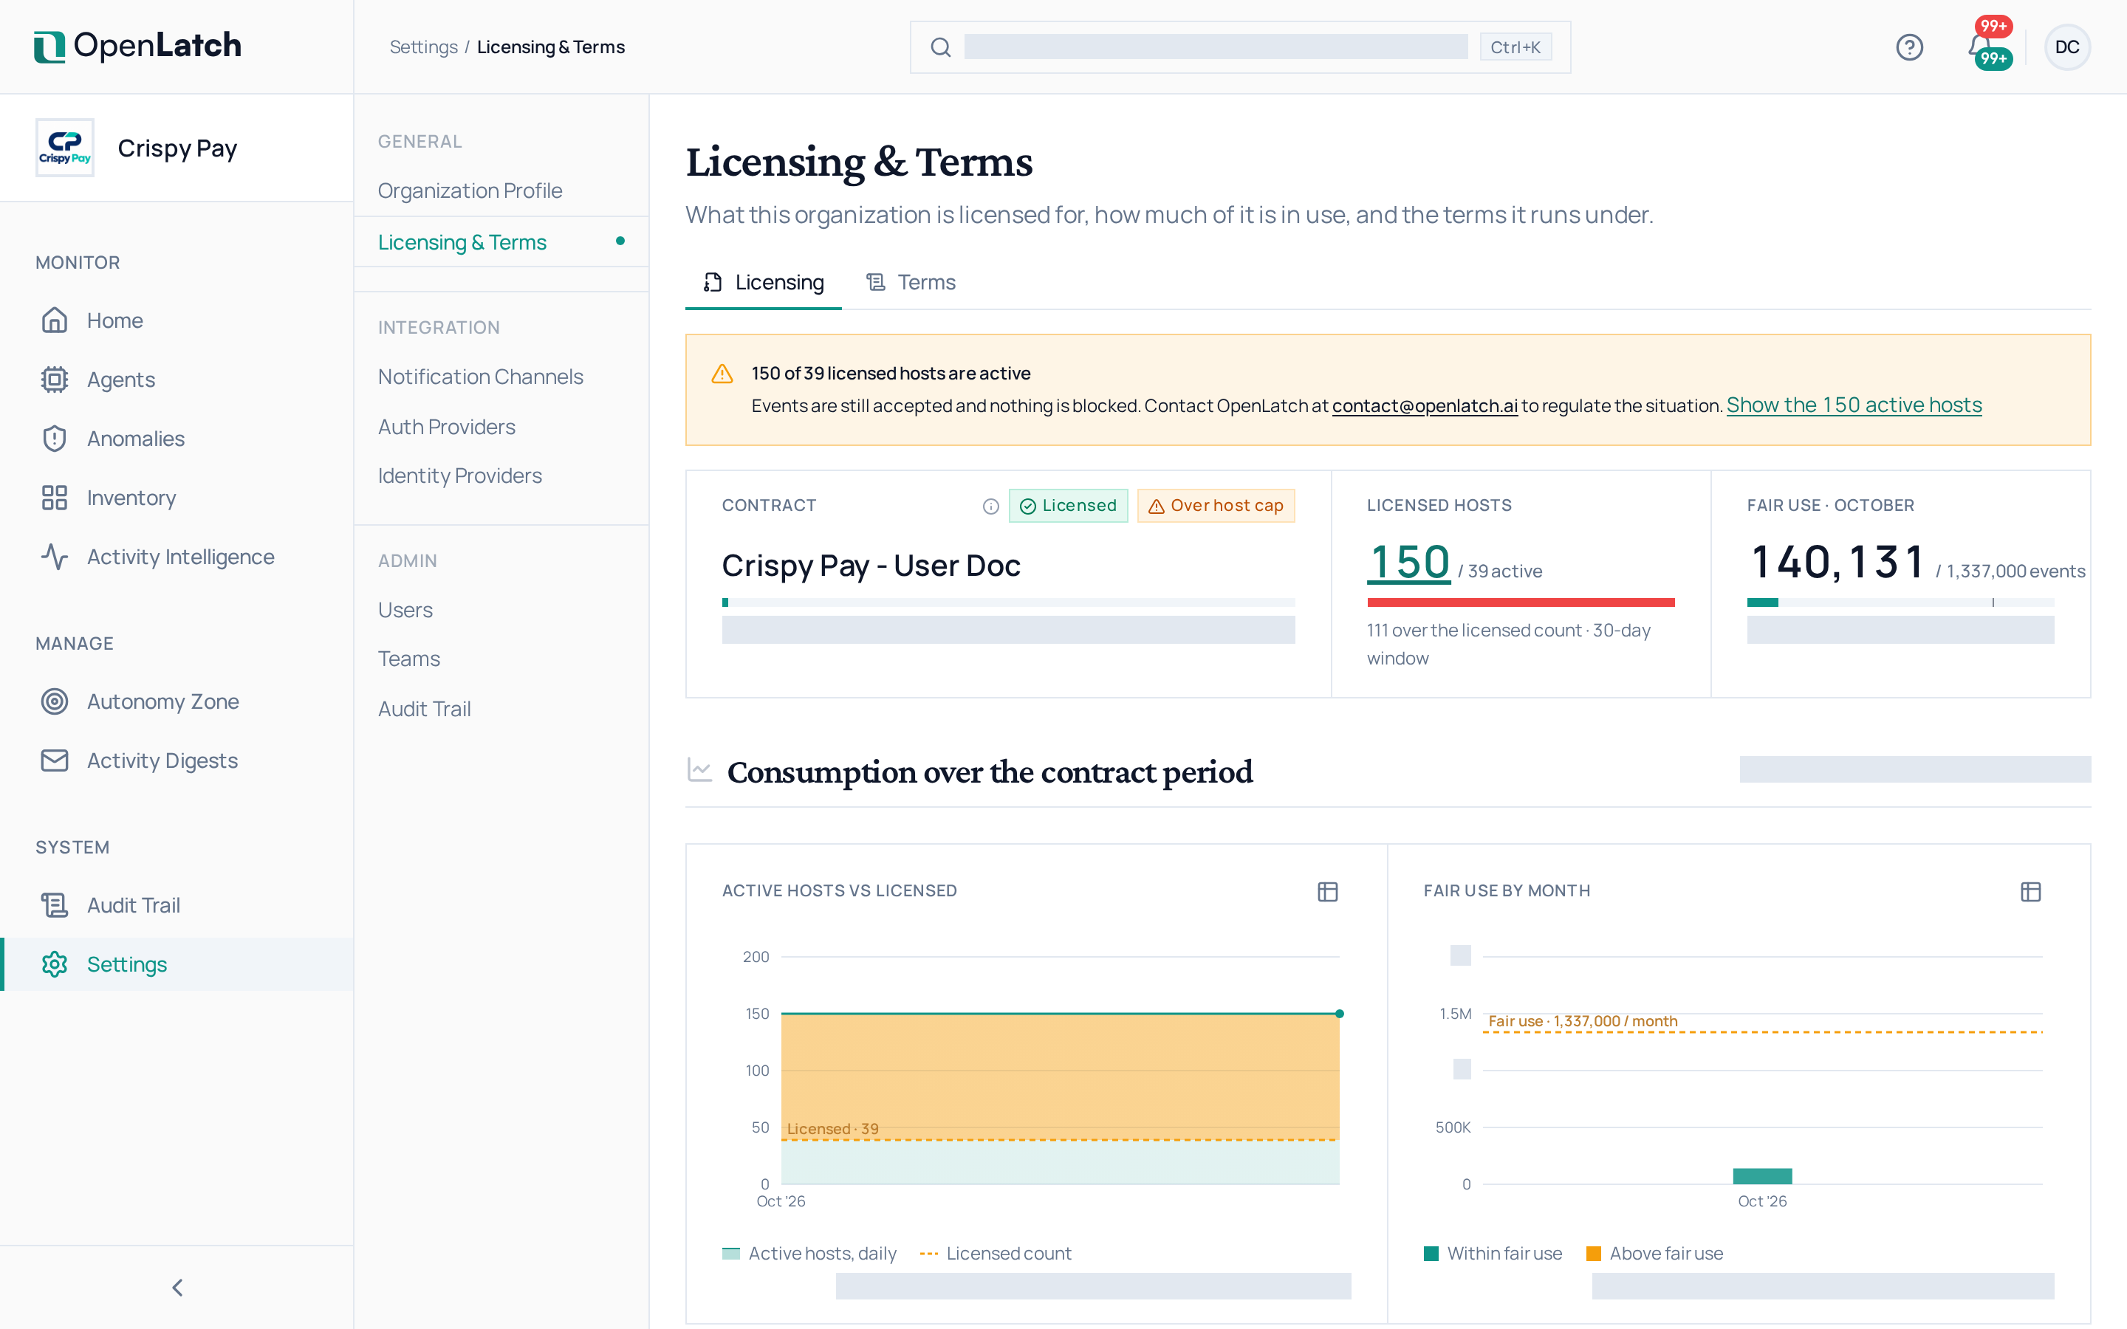Show table view for Active Hosts vs Licensed

pos(1327,891)
